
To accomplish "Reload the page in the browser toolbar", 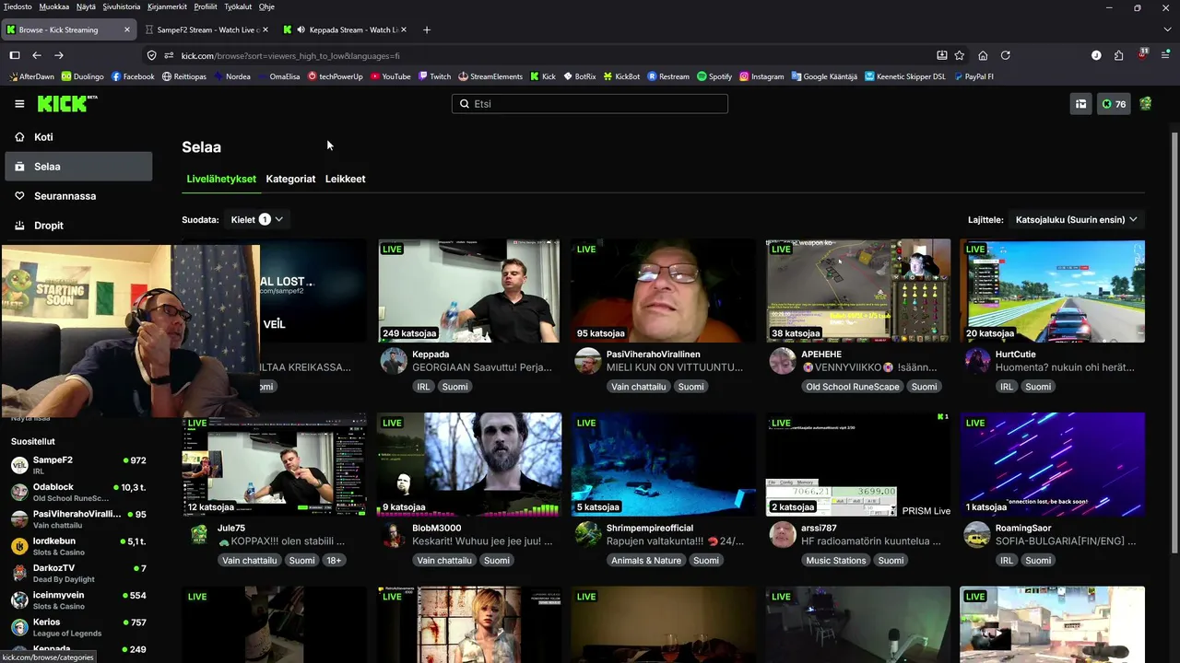I will coord(1006,55).
